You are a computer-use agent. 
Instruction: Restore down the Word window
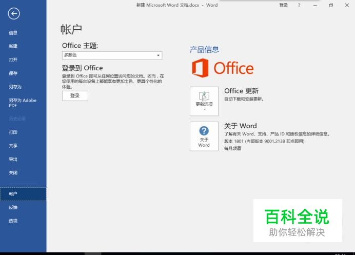click(331, 5)
